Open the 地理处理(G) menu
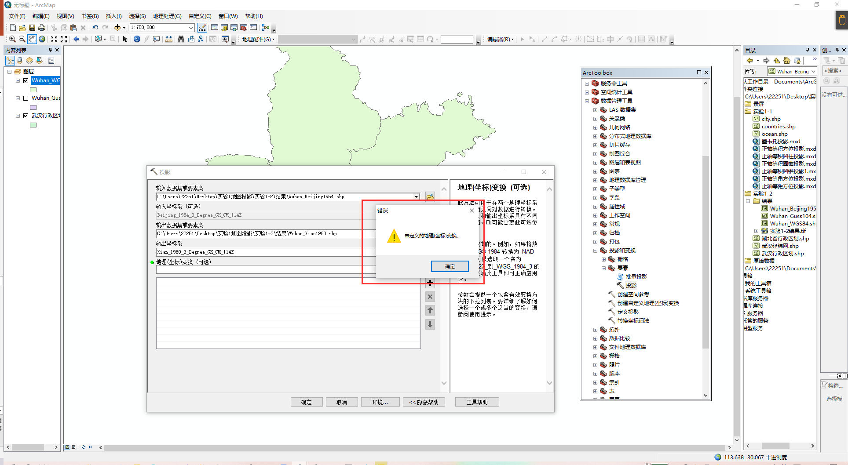The width and height of the screenshot is (848, 465). (x=167, y=16)
